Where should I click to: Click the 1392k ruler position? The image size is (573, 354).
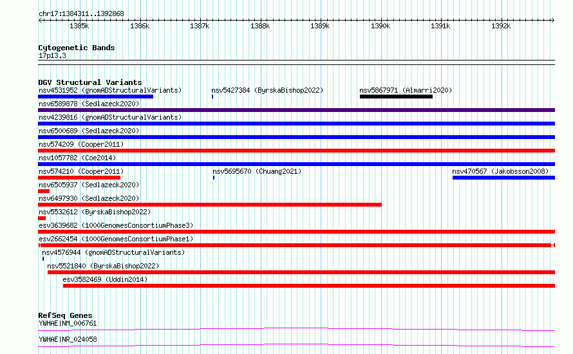(501, 26)
